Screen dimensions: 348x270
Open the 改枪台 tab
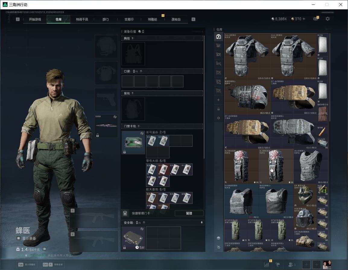coord(176,19)
